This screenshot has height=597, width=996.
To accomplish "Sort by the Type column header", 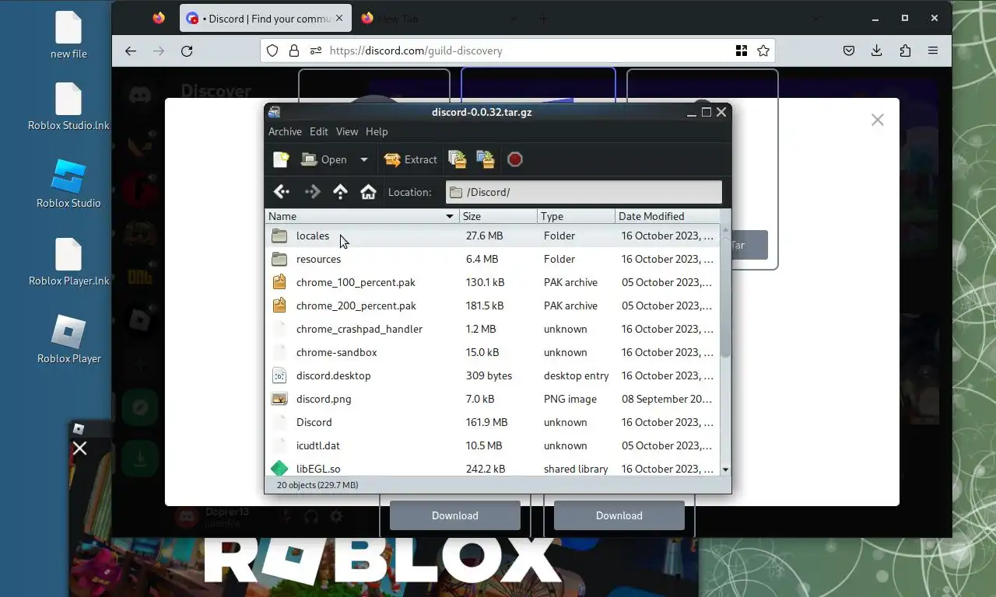I will click(x=576, y=216).
